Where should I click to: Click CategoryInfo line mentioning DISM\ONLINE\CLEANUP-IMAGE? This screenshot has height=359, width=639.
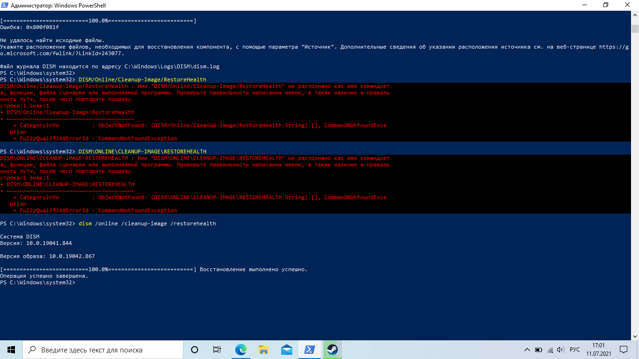(x=200, y=197)
